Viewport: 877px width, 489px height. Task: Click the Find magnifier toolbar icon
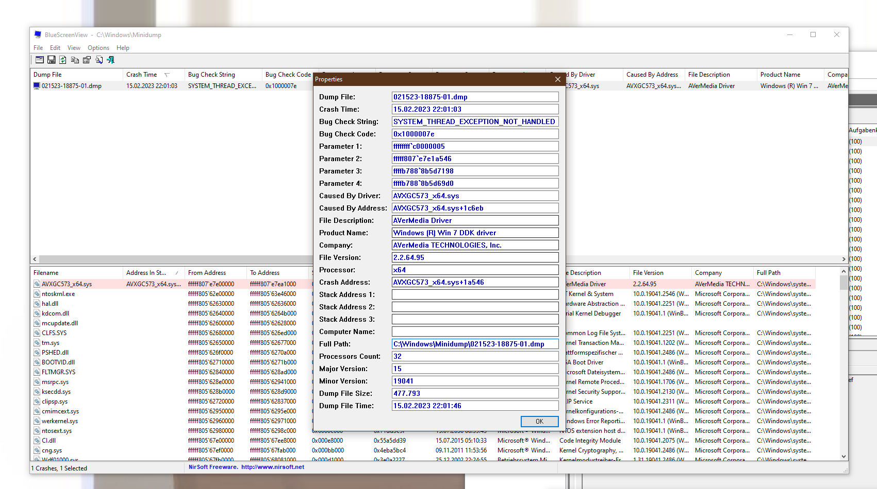(99, 60)
